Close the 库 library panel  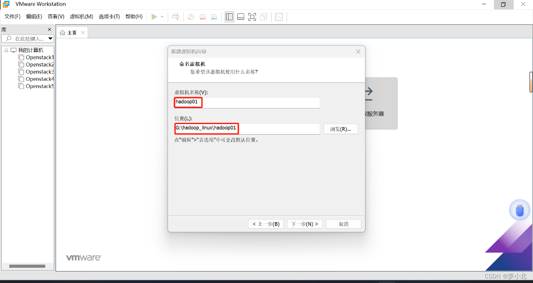click(50, 29)
